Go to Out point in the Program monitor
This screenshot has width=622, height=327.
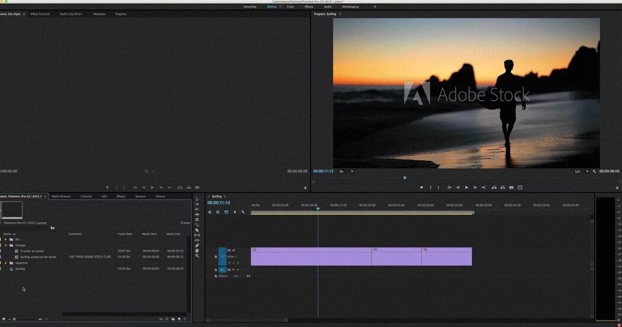tap(483, 187)
